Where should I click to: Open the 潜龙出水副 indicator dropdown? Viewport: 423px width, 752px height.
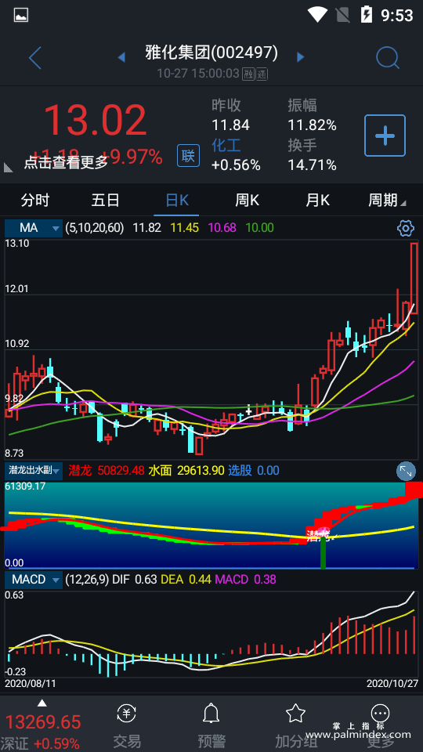tap(34, 471)
